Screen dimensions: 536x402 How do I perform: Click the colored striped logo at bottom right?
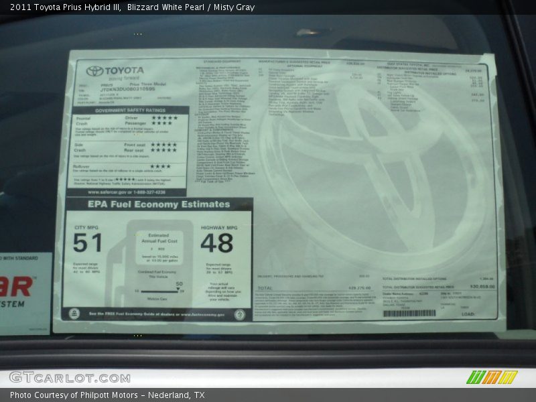click(x=491, y=377)
